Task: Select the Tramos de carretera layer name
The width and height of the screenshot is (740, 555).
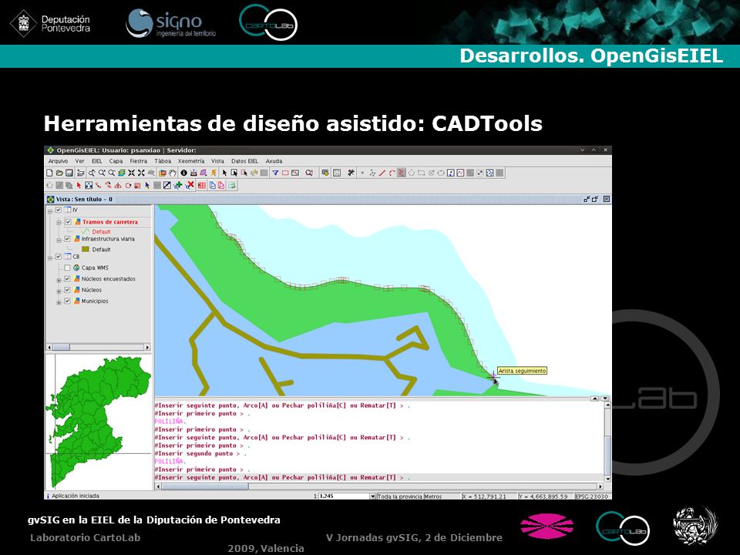Action: click(110, 222)
